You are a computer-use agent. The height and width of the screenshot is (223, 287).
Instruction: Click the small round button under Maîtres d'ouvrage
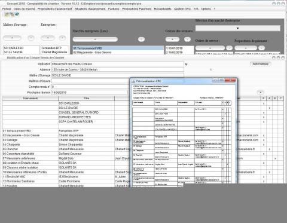point(31,38)
